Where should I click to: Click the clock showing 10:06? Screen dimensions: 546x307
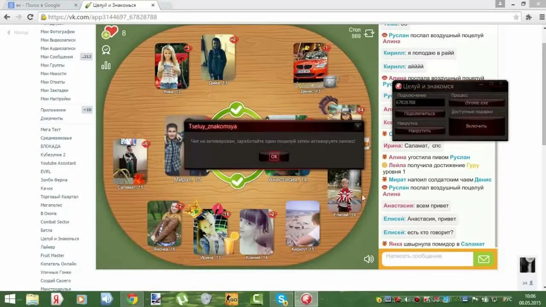pyautogui.click(x=530, y=296)
